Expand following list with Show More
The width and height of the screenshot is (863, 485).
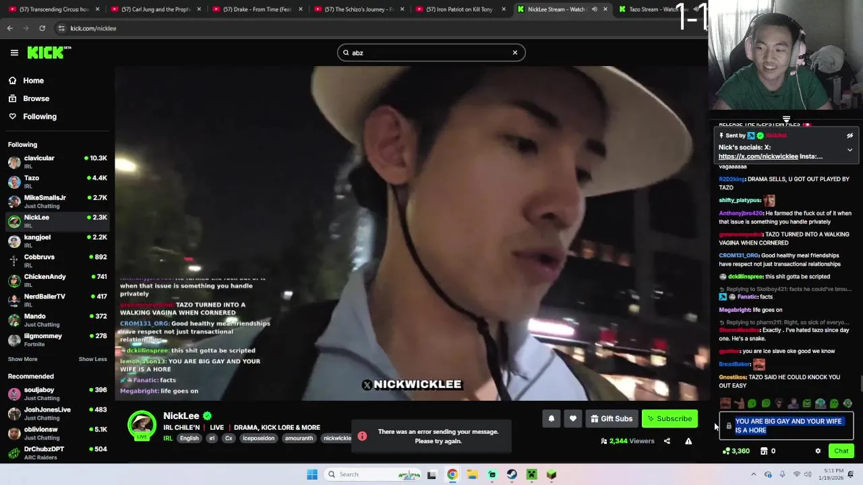23,359
